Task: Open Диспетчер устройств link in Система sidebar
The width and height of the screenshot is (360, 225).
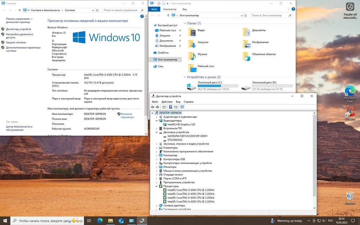Action: [x=18, y=29]
